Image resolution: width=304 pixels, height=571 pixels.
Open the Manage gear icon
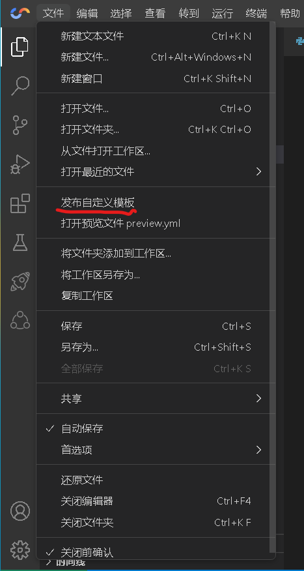point(20,550)
